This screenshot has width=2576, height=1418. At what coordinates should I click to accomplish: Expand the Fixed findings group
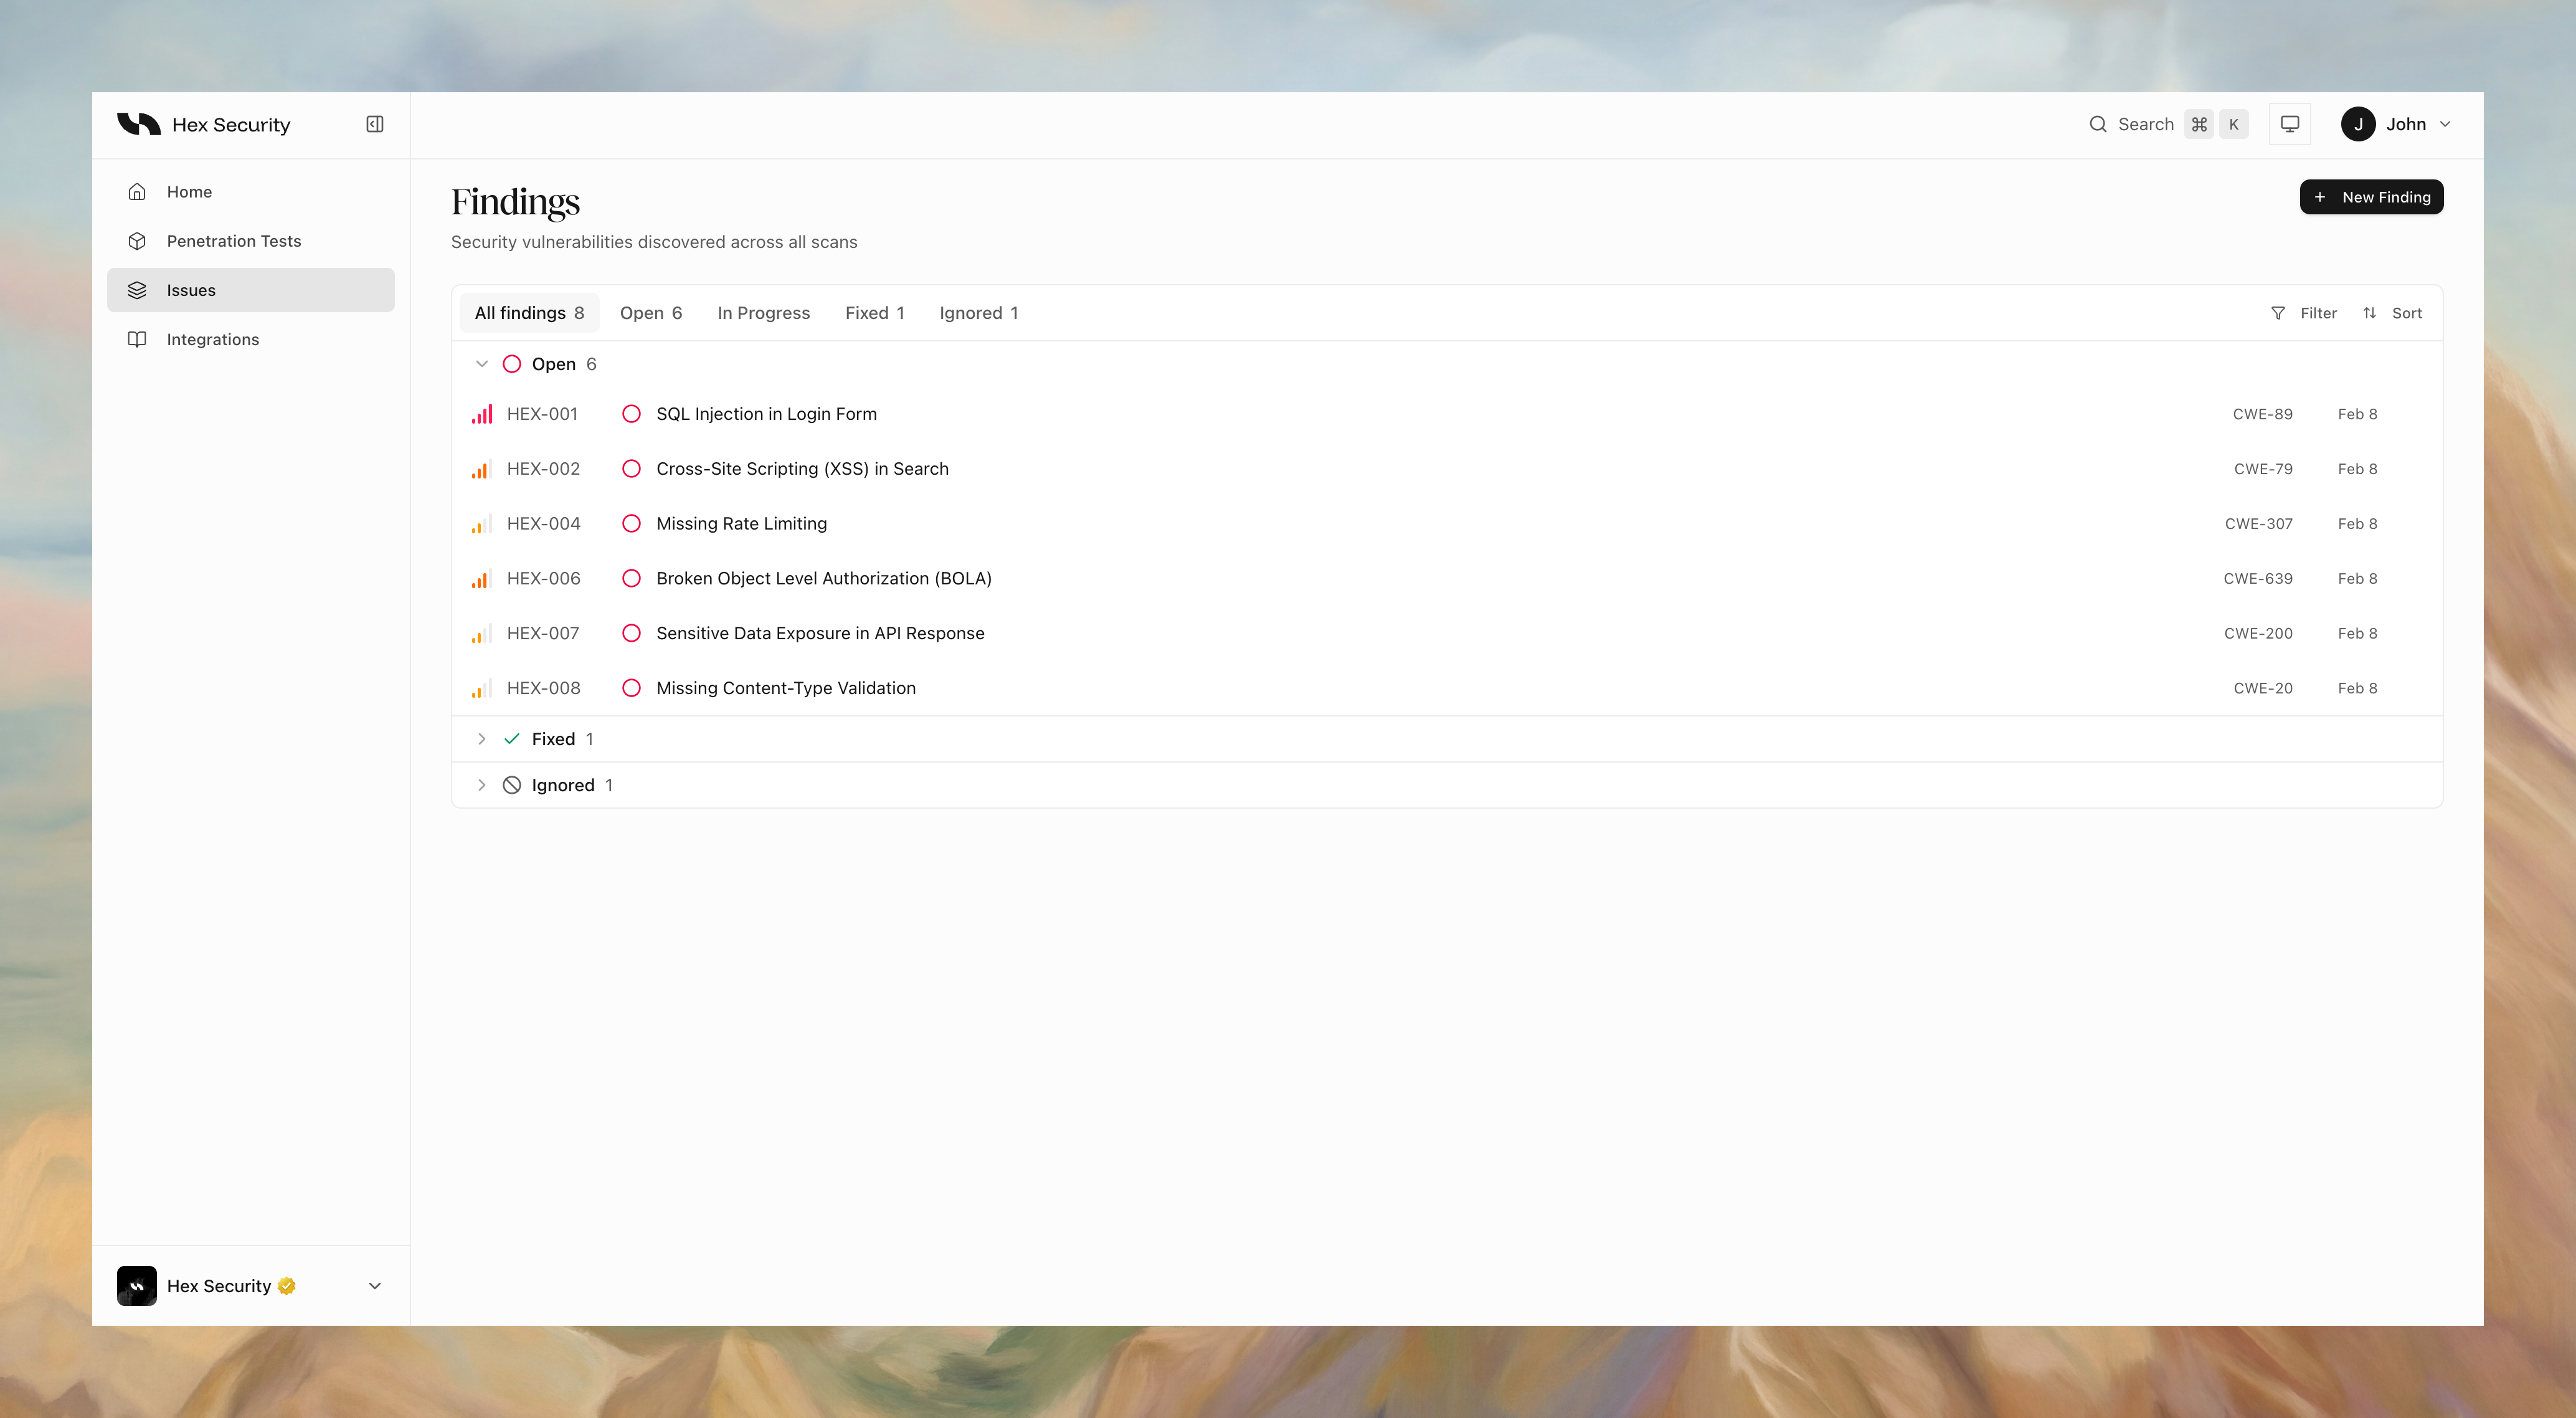pyautogui.click(x=481, y=739)
